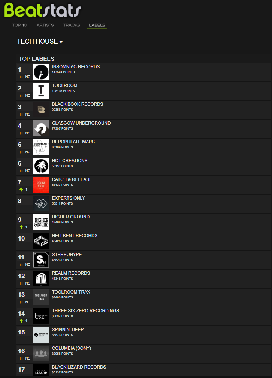Go to the Top 10 tab
This screenshot has width=272, height=378.
(x=19, y=25)
